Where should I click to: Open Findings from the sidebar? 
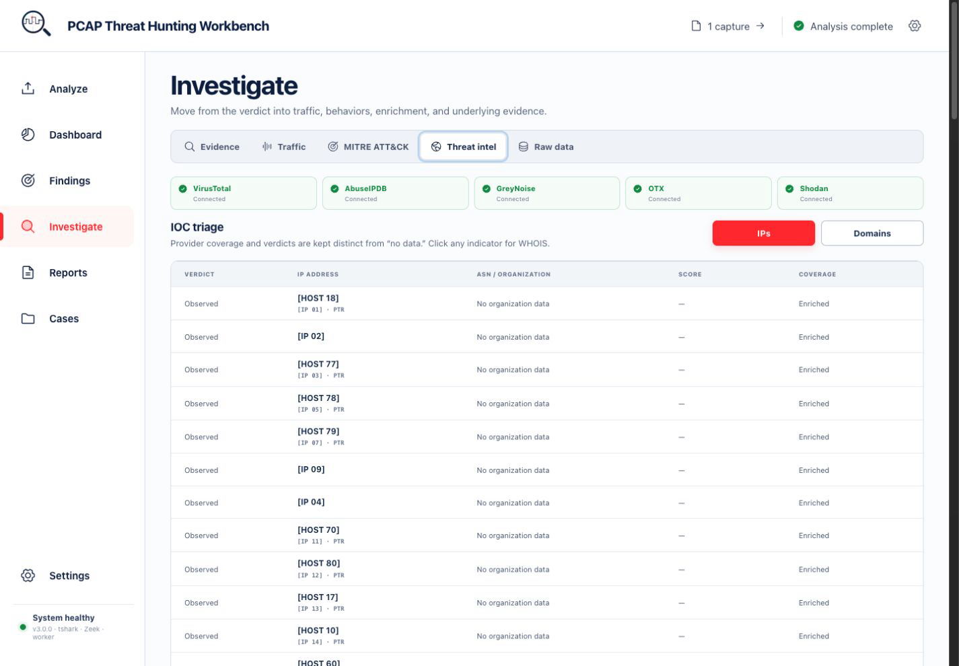coord(67,180)
